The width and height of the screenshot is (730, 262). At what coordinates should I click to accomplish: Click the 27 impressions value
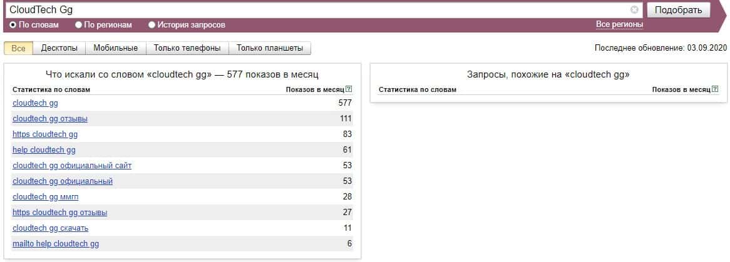click(x=347, y=213)
